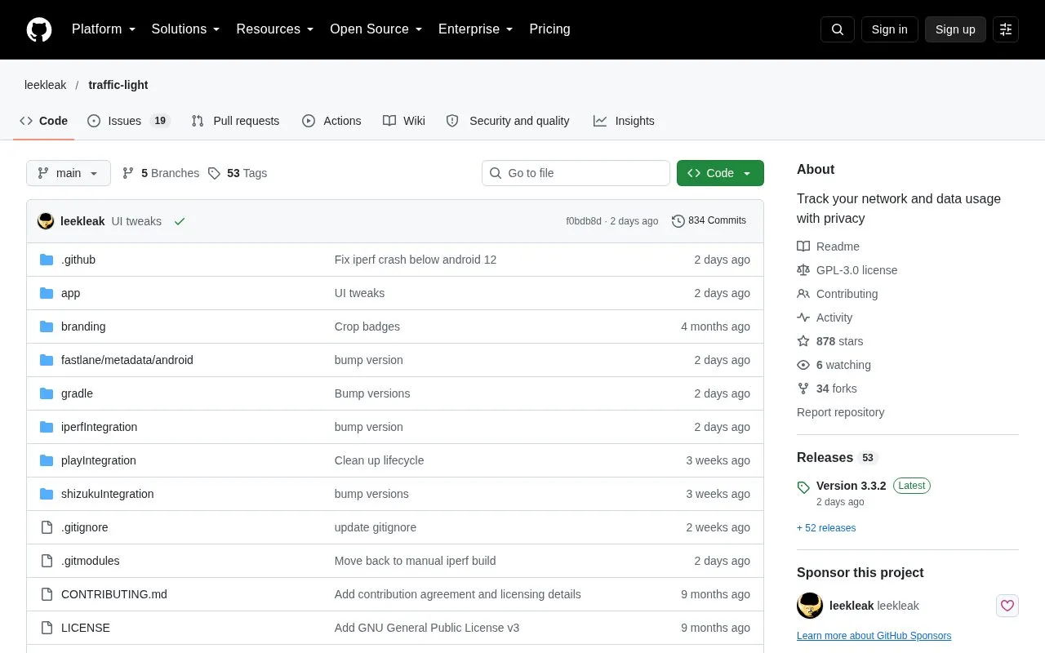
Task: Click the stars star icon
Action: [x=803, y=341]
